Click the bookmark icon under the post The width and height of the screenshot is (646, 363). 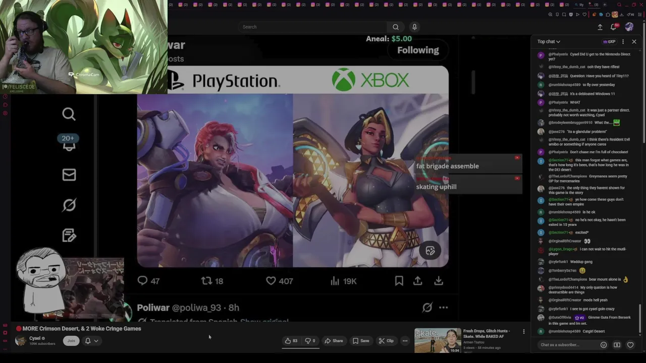pyautogui.click(x=399, y=281)
